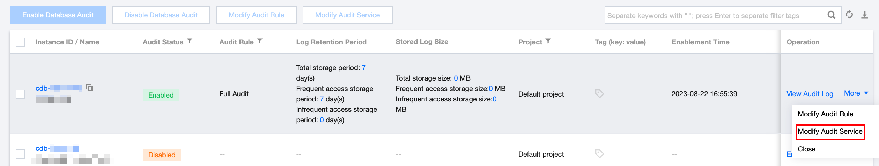Edit tag icon for enabled instance
This screenshot has width=879, height=166.
point(599,94)
